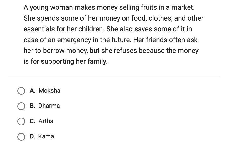Click the bold letter "B." label
229x153 pixels.
[x=33, y=106]
